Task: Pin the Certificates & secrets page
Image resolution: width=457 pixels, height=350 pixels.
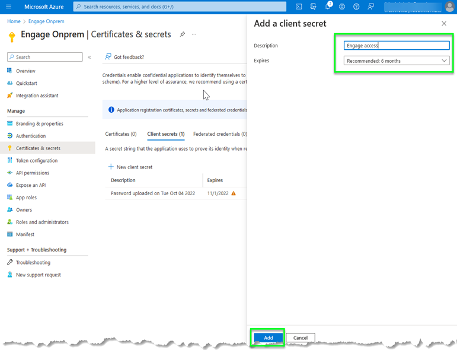Action: tap(183, 34)
